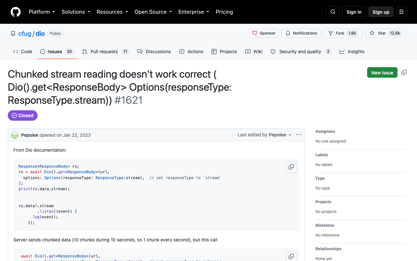Expand the Enterprise menu
The width and height of the screenshot is (417, 261).
(x=194, y=12)
